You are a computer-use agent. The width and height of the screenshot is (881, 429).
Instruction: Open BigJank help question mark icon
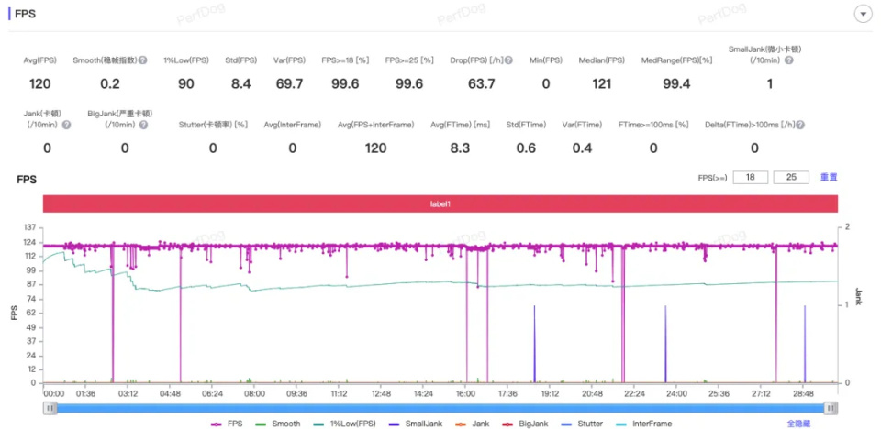[x=143, y=125]
